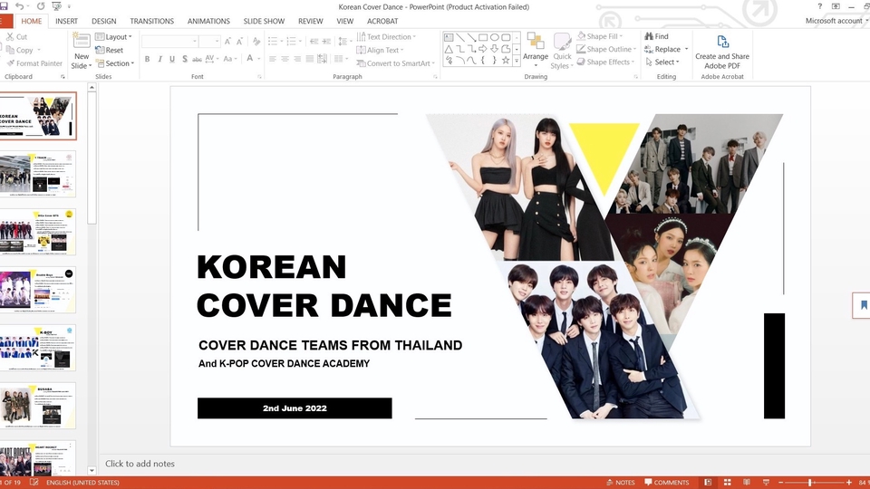Screen dimensions: 870x489
Task: Open the Text Direction dropdown
Action: coord(386,36)
